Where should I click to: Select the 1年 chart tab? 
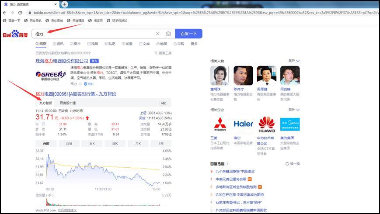pyautogui.click(x=161, y=144)
